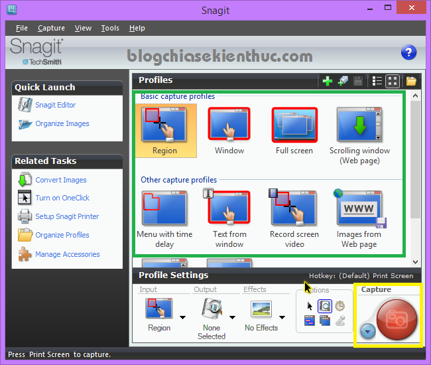Click the Output None Selected icon

click(212, 309)
